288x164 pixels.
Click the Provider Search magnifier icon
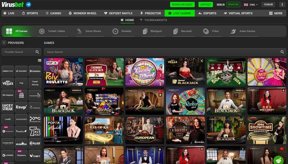[x=37, y=52]
